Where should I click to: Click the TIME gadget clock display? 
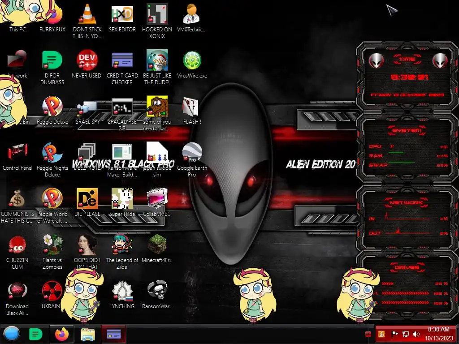tap(409, 77)
